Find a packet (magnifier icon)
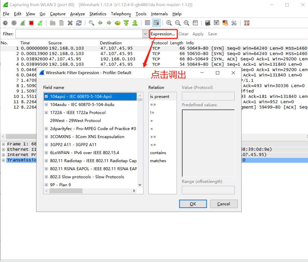Screen dimensions: 308x262 [91, 23]
